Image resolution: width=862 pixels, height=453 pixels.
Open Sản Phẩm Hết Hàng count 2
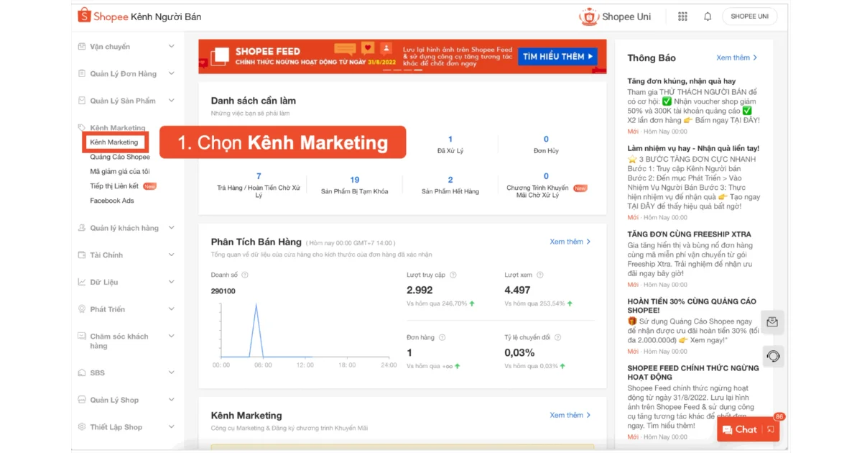click(x=450, y=186)
